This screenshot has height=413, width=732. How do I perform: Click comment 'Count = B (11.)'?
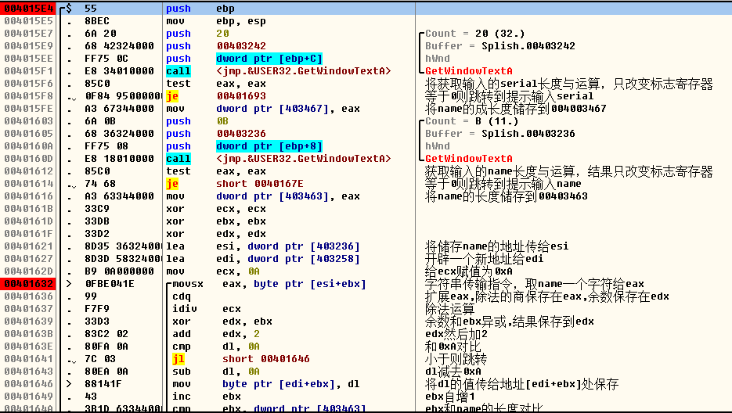click(472, 121)
